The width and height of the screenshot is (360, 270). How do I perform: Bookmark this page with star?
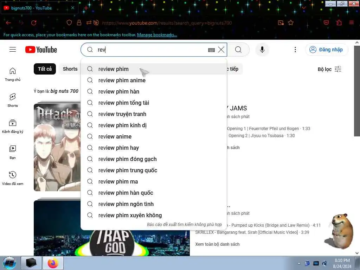[291, 23]
